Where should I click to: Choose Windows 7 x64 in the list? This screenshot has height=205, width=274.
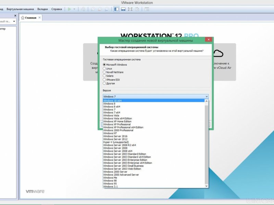(x=153, y=112)
